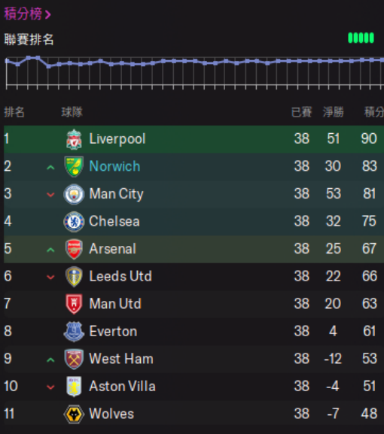
Task: Click the Chelsea club badge
Action: 74,221
